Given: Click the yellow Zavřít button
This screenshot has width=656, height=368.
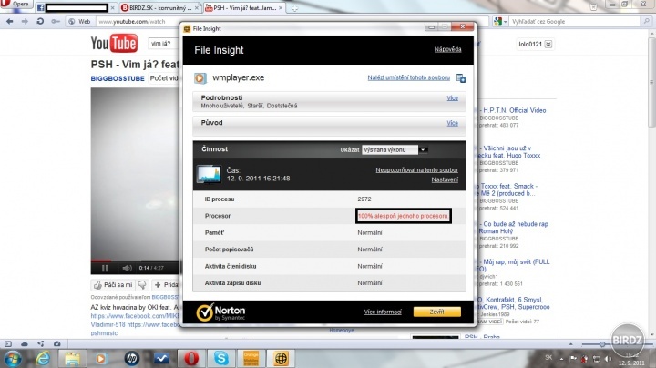Looking at the screenshot, I should pos(436,312).
